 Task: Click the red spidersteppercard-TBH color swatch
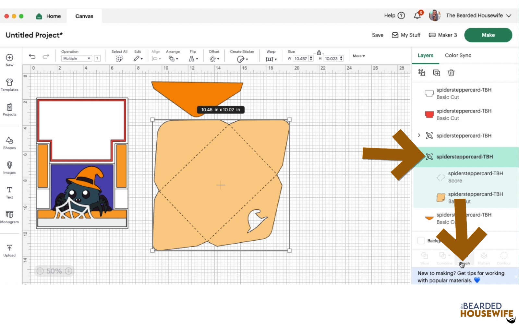pos(429,114)
